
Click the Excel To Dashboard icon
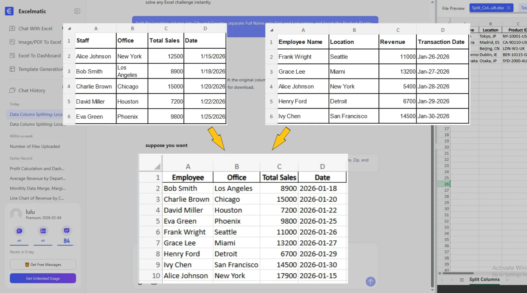pyautogui.click(x=12, y=56)
